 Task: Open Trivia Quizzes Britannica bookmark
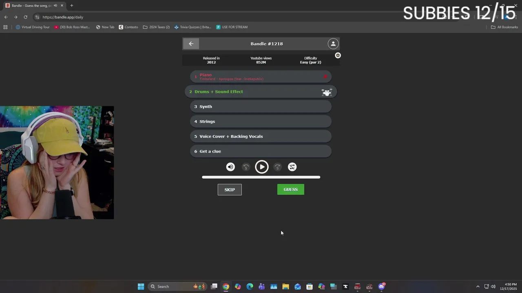192,27
